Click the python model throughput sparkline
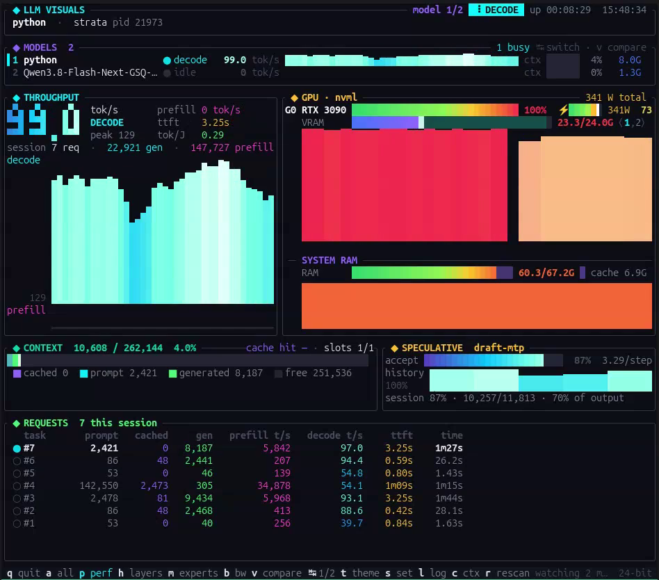Viewport: 659px width, 580px height. [x=401, y=60]
